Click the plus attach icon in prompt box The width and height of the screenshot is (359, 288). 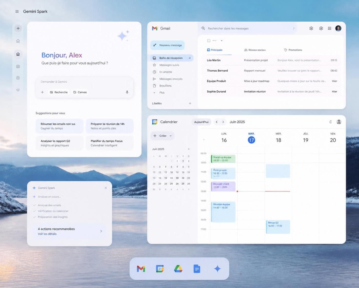click(42, 92)
